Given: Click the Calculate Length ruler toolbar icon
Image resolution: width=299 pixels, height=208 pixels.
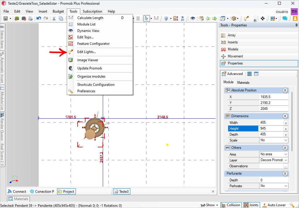Looking at the screenshot, I should [156, 18].
